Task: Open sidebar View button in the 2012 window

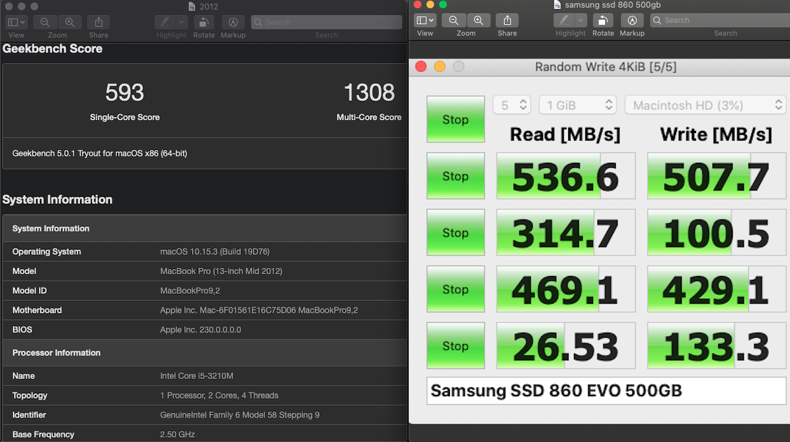Action: (x=13, y=22)
